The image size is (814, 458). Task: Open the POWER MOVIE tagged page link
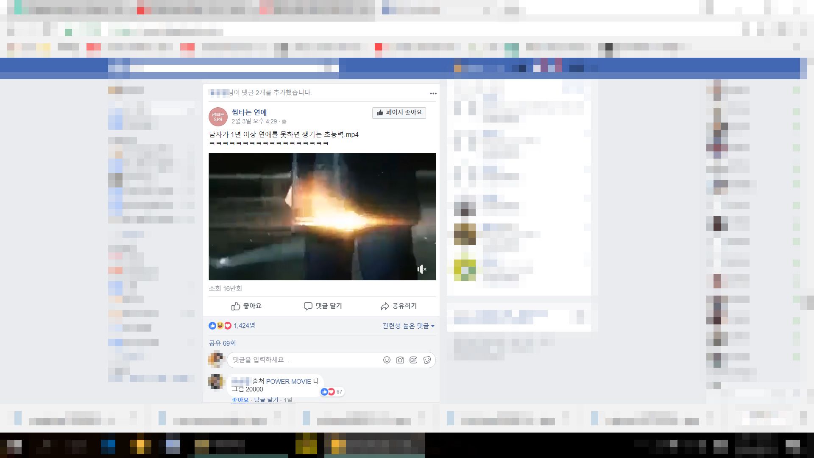(288, 381)
